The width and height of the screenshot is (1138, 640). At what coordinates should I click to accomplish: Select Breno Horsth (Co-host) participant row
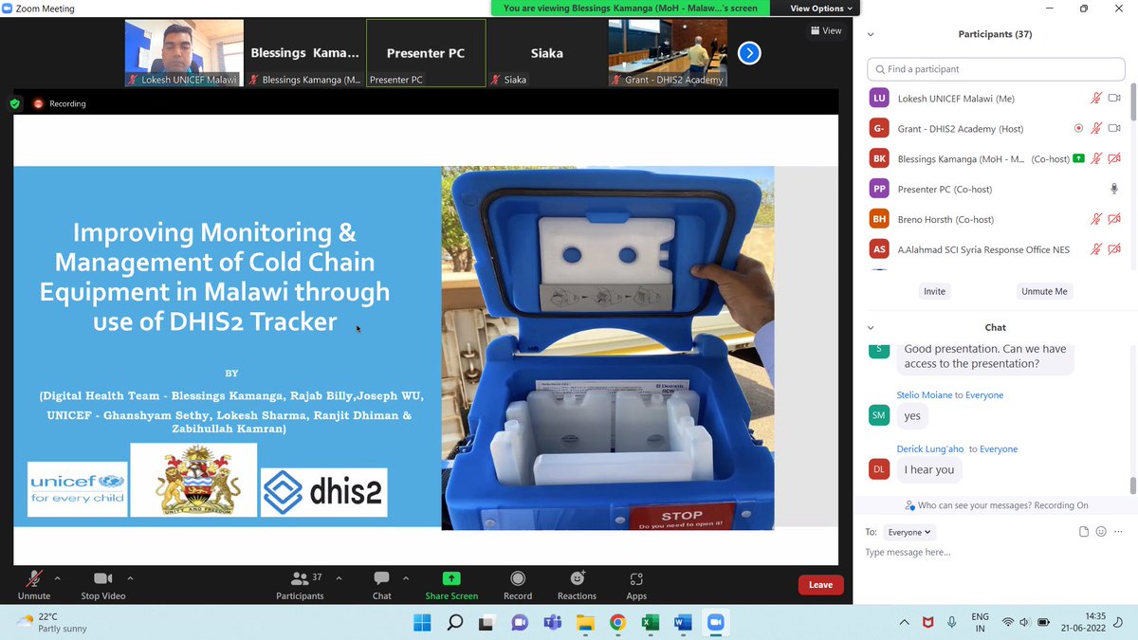995,219
